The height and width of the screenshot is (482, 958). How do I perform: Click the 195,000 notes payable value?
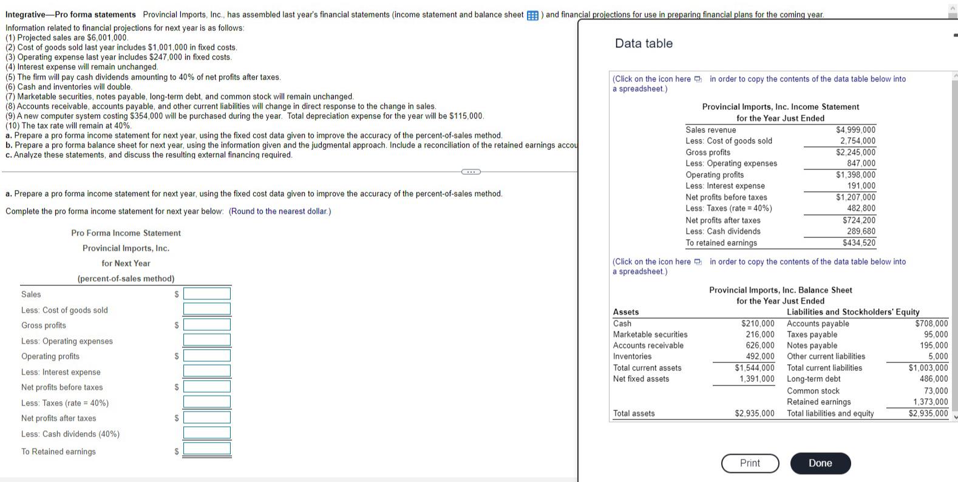point(934,345)
